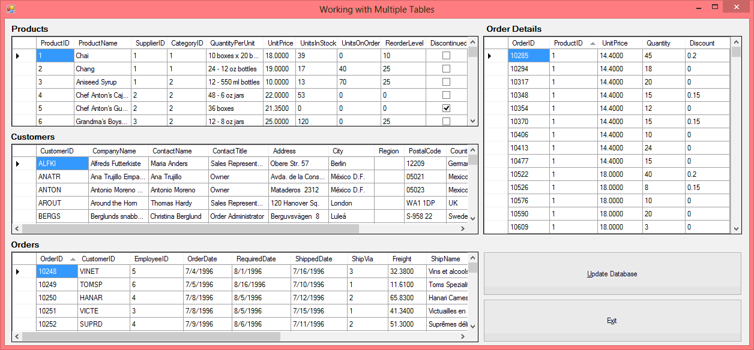This screenshot has height=350, width=754.
Task: Select customer ID cell ANATR
Action: tap(62, 176)
